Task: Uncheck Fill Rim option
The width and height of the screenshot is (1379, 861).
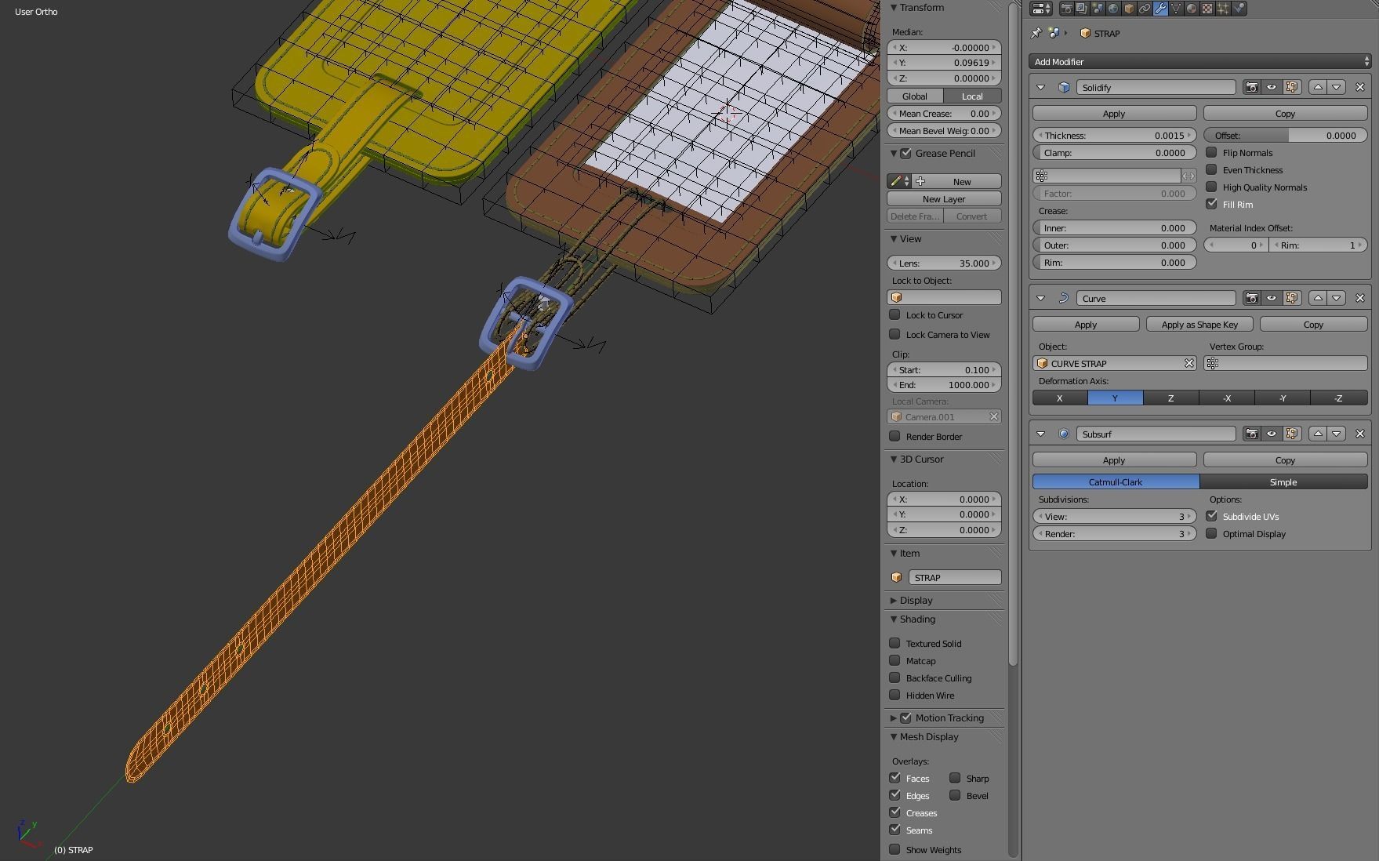Action: (x=1211, y=204)
